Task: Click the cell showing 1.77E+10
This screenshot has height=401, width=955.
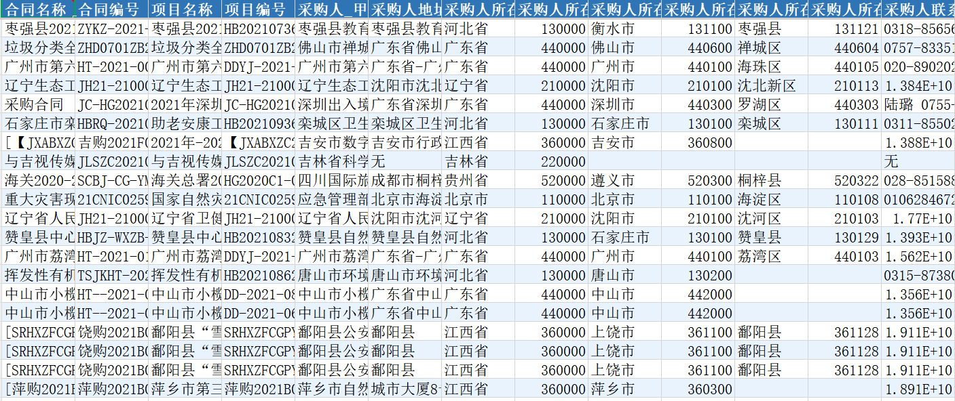Action: pos(918,219)
